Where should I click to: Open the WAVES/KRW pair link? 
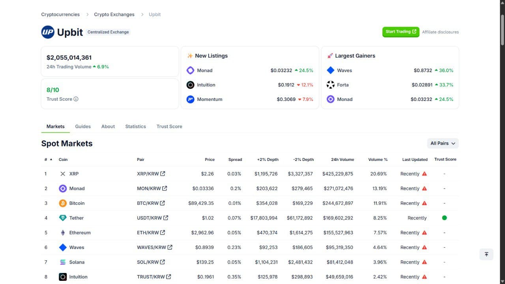click(155, 247)
